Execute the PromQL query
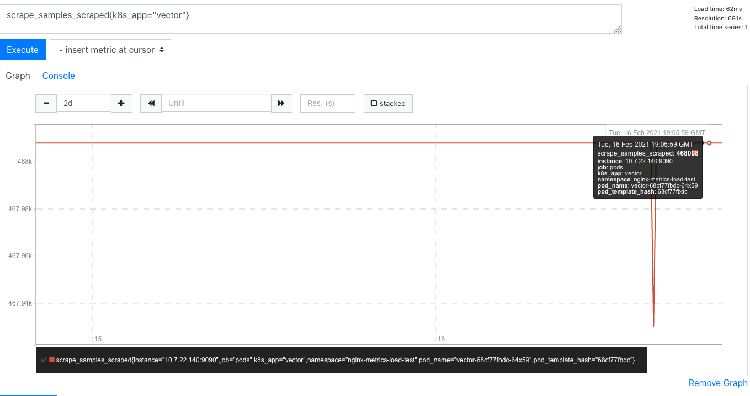Image resolution: width=750 pixels, height=396 pixels. [x=23, y=50]
